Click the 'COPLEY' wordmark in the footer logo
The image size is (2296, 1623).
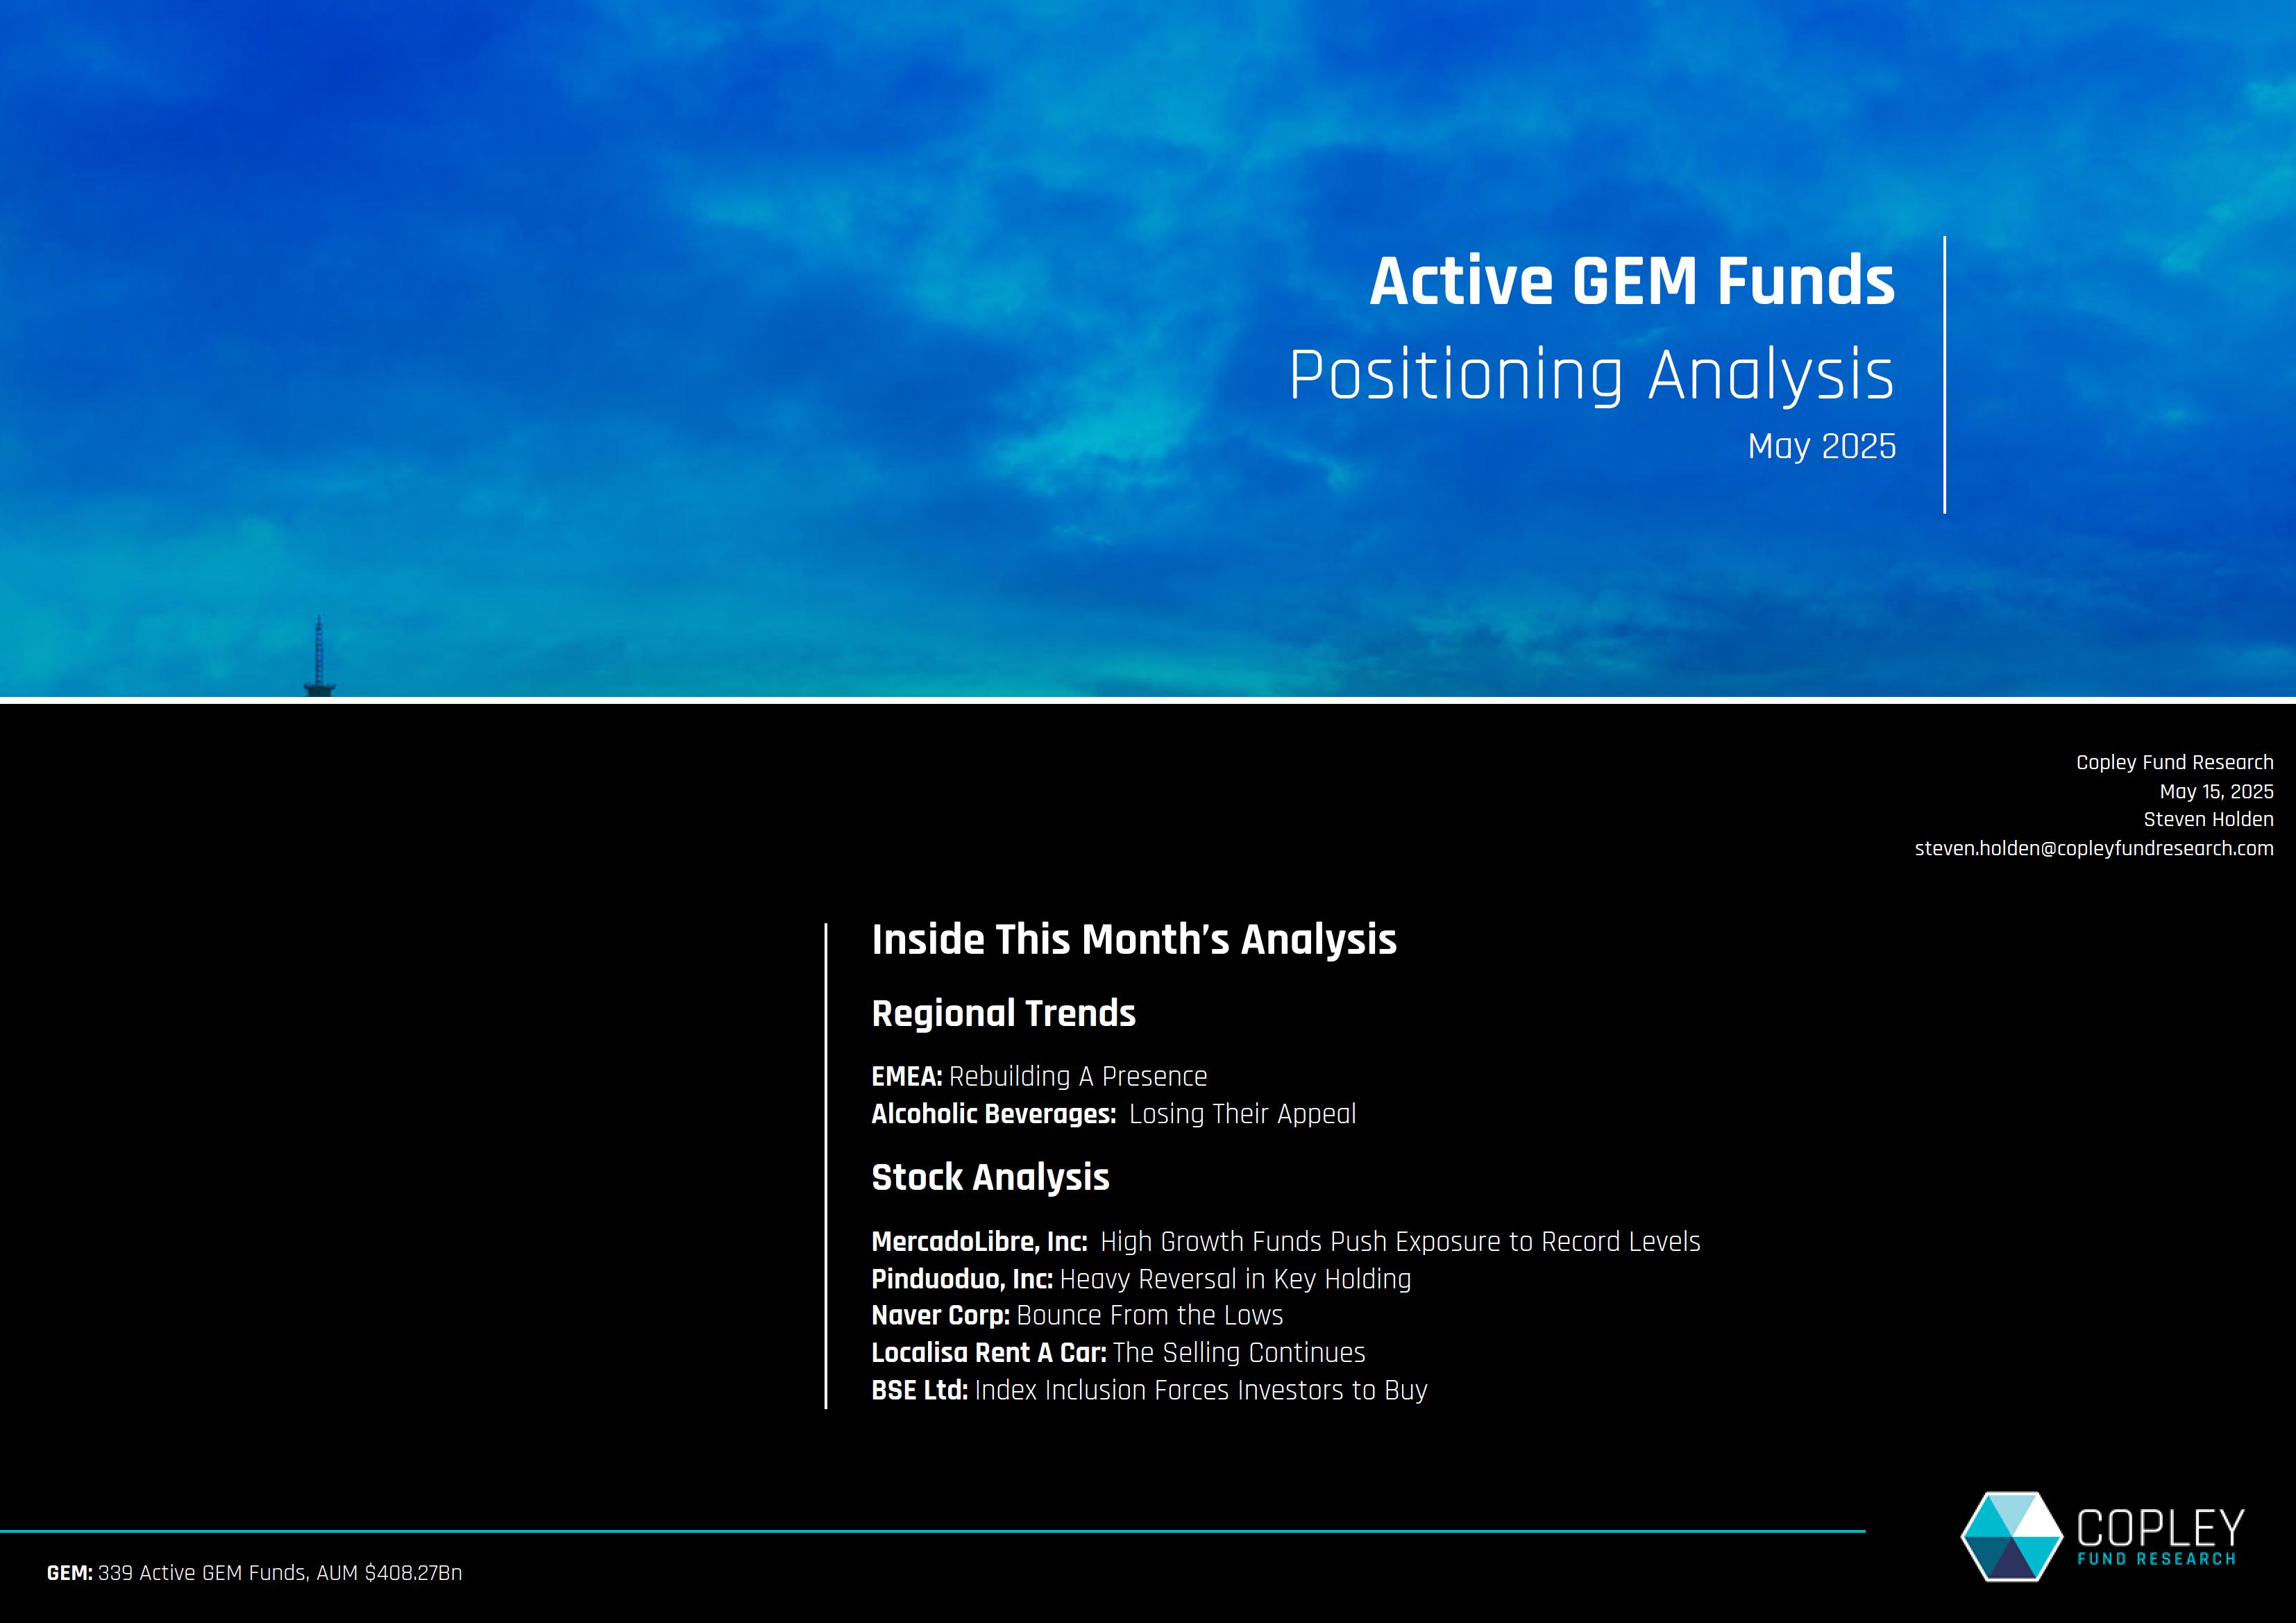2161,1529
